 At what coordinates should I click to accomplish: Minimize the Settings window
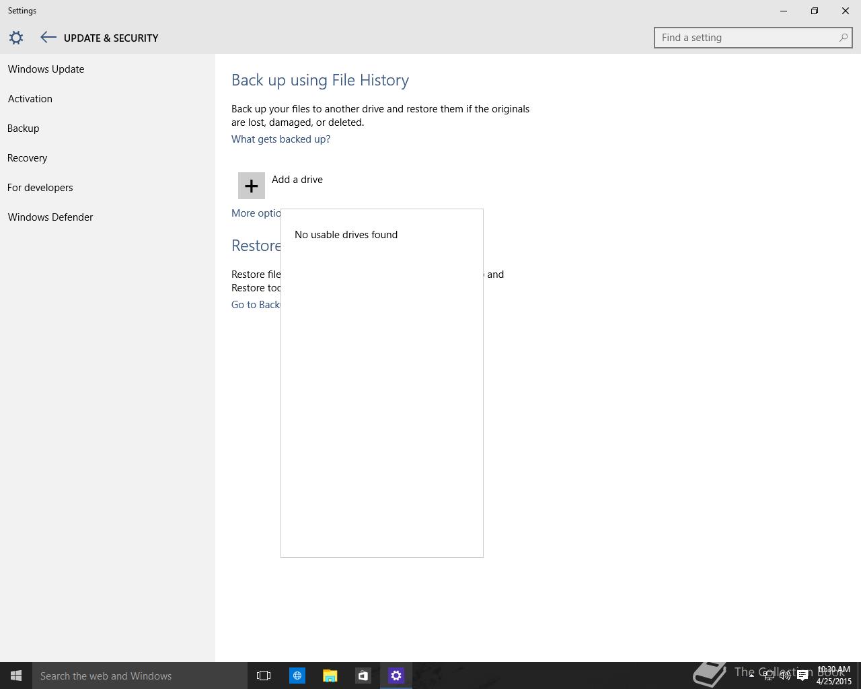pyautogui.click(x=784, y=11)
